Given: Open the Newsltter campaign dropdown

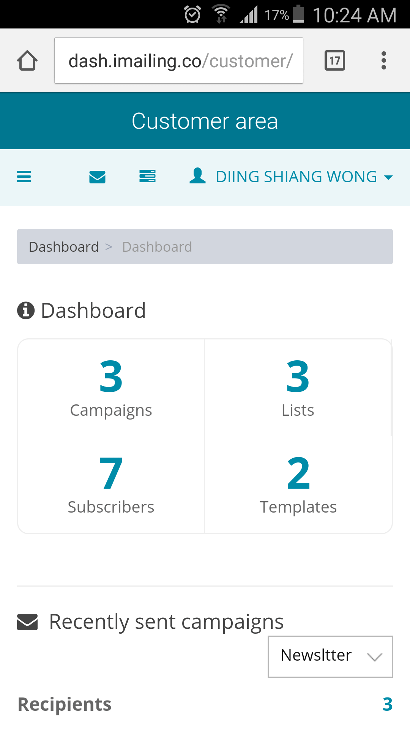Looking at the screenshot, I should (330, 656).
